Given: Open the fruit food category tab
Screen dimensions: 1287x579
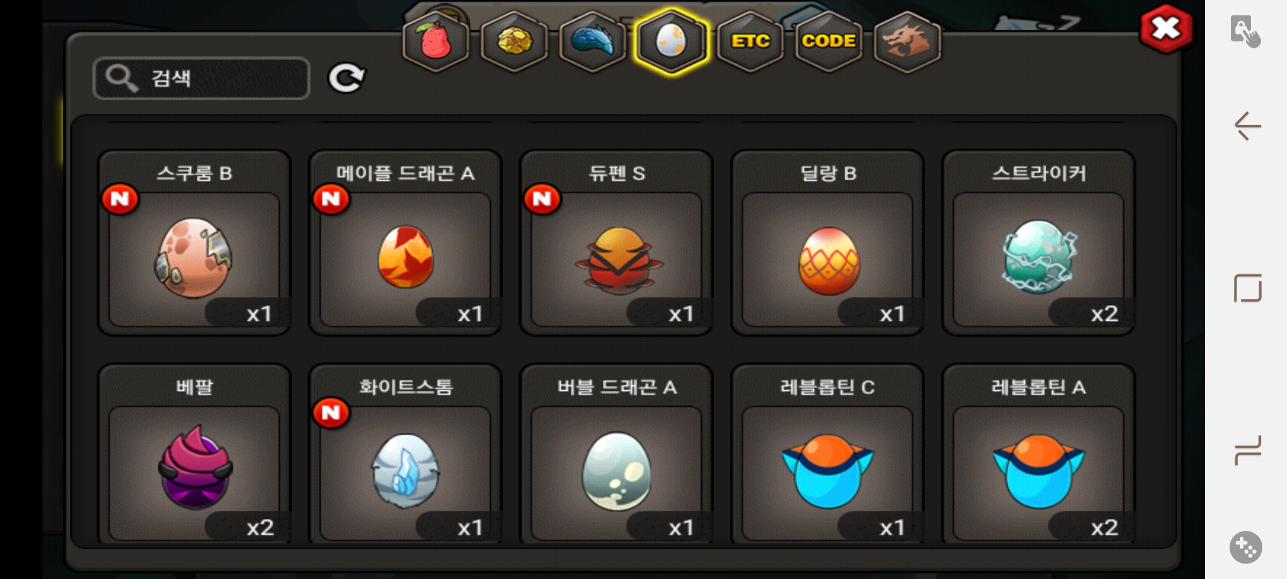Looking at the screenshot, I should point(436,41).
